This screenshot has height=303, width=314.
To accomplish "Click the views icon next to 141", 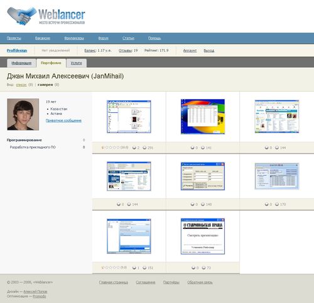I will [x=203, y=147].
